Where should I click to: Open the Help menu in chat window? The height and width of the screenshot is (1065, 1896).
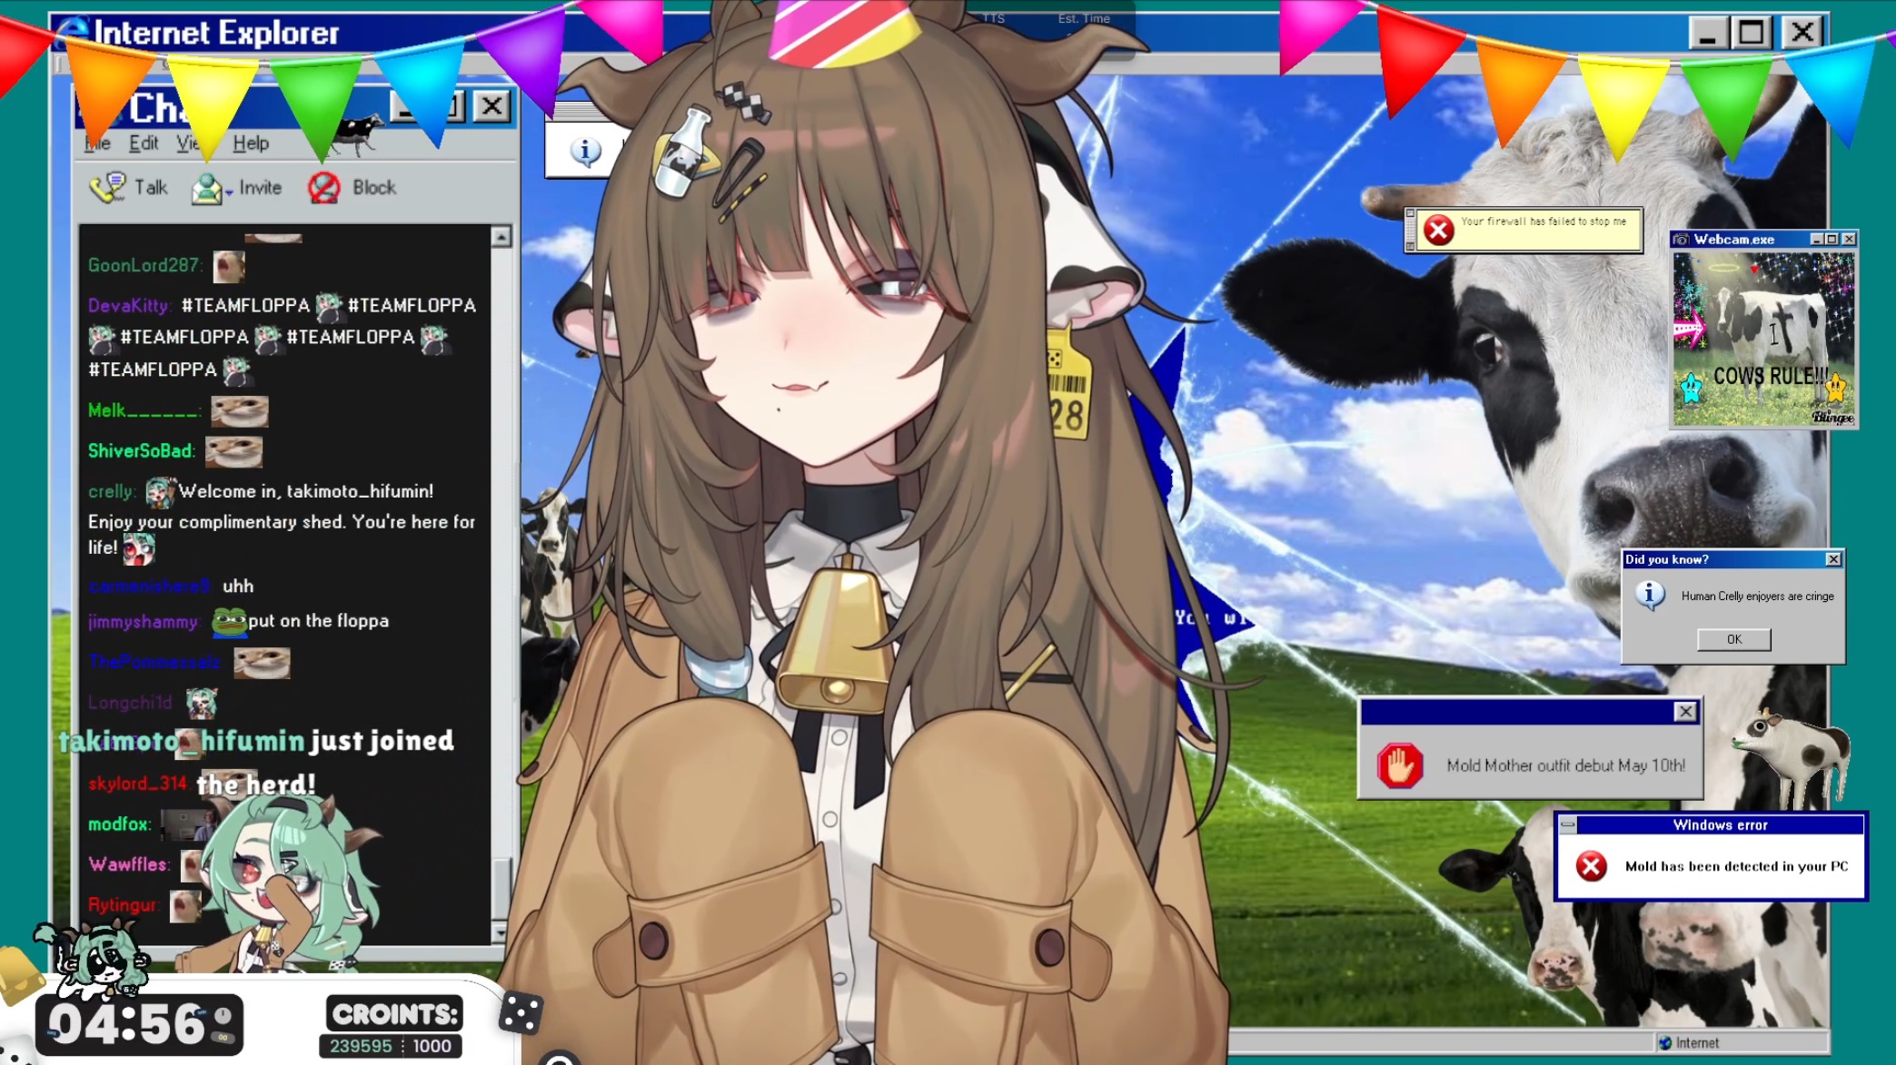[251, 143]
